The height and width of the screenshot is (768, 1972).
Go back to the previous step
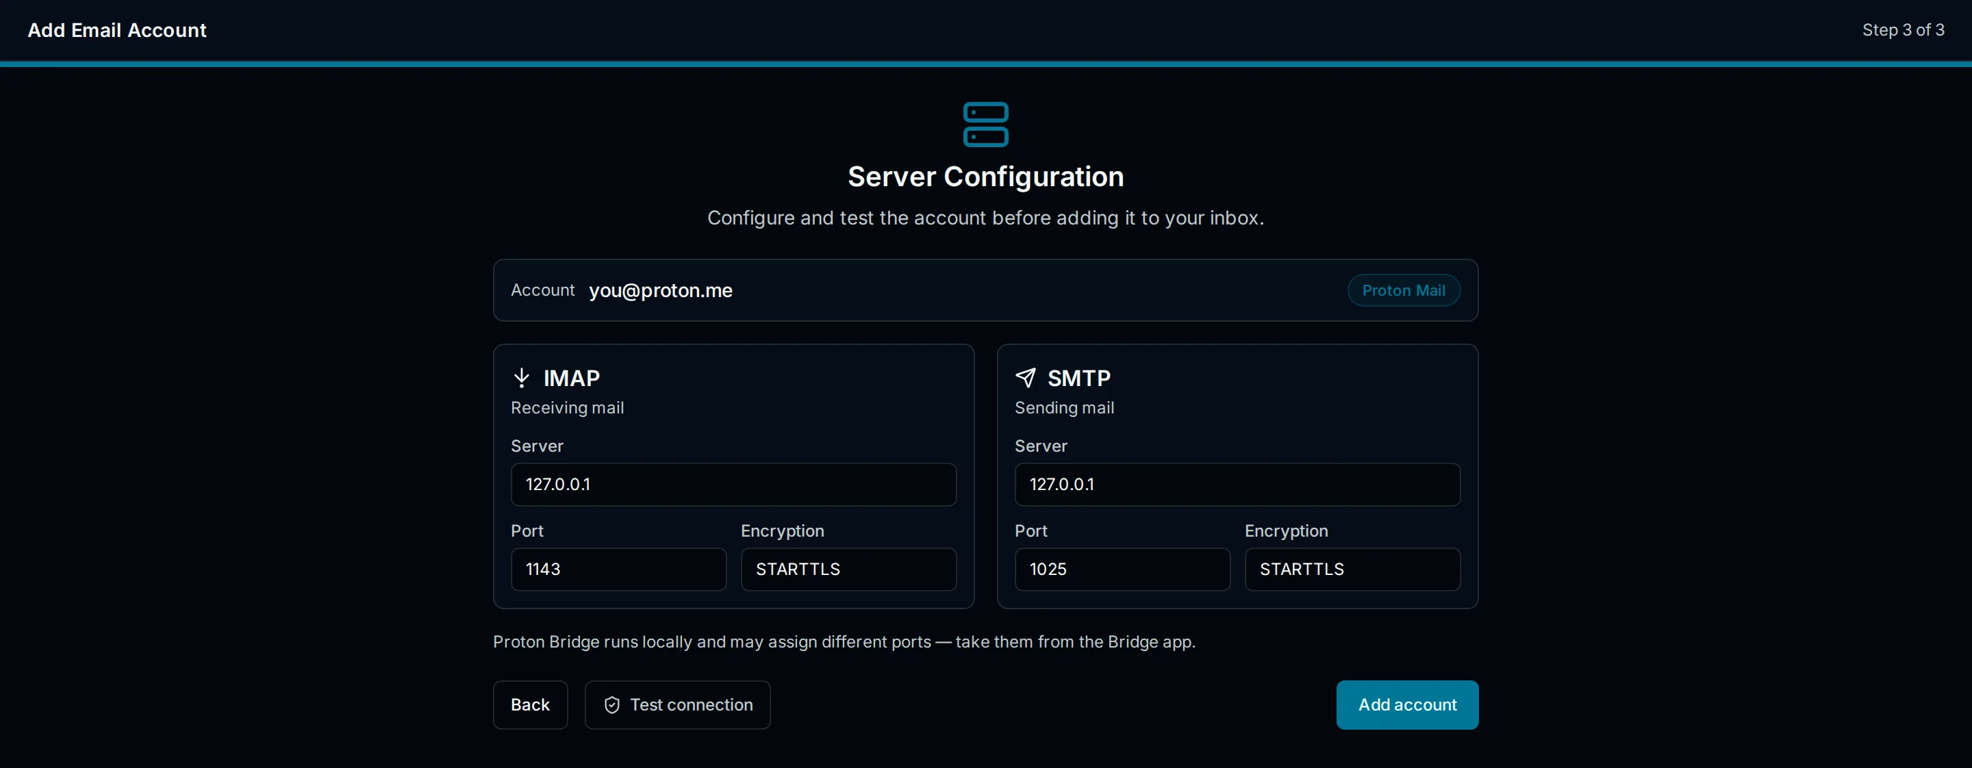point(530,705)
